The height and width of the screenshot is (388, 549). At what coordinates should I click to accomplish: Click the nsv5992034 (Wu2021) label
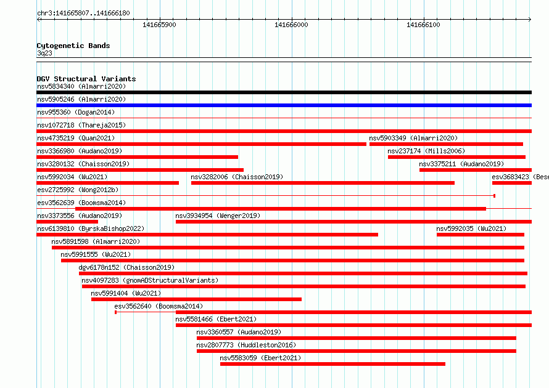72,177
